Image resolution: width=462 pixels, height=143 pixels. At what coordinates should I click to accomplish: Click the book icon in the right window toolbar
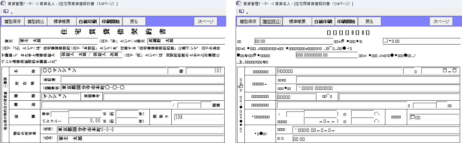tap(241, 12)
